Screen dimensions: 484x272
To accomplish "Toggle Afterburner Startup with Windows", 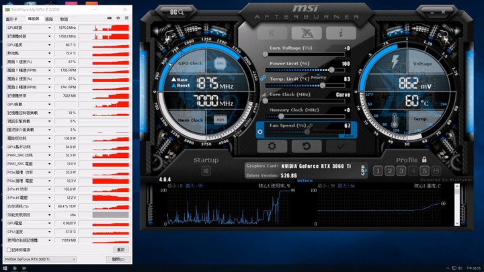I will pyautogui.click(x=206, y=171).
